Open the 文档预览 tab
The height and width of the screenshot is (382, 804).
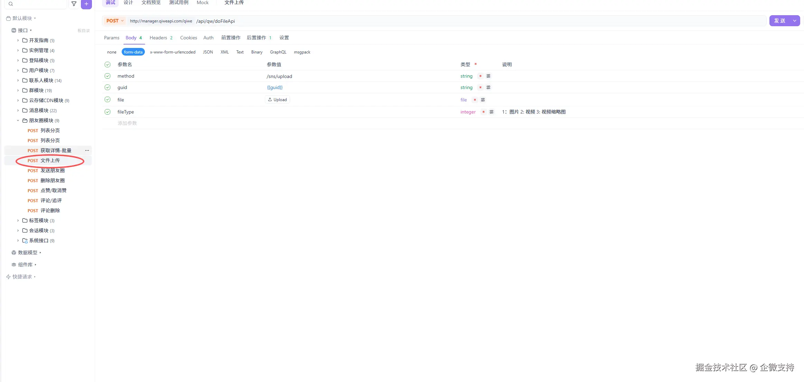coord(151,2)
